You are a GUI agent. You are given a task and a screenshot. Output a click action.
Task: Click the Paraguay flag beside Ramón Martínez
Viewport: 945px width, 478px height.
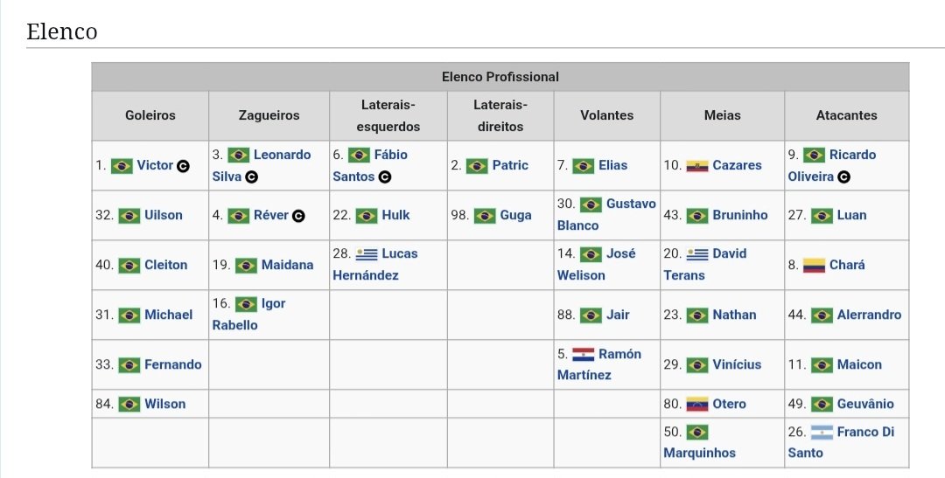point(584,354)
